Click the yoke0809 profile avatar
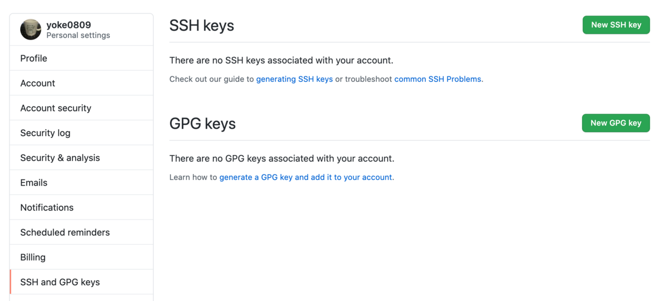 (31, 30)
